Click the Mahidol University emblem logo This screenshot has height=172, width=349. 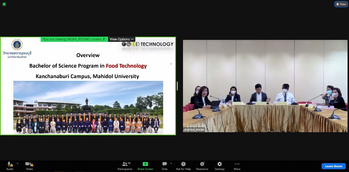coord(17,45)
